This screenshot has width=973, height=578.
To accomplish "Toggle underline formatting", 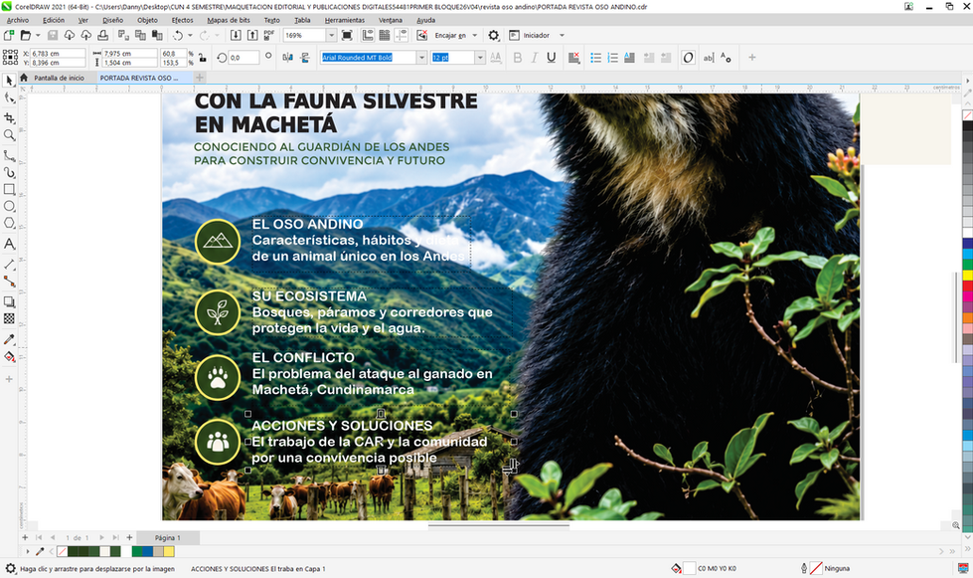I will click(x=551, y=58).
